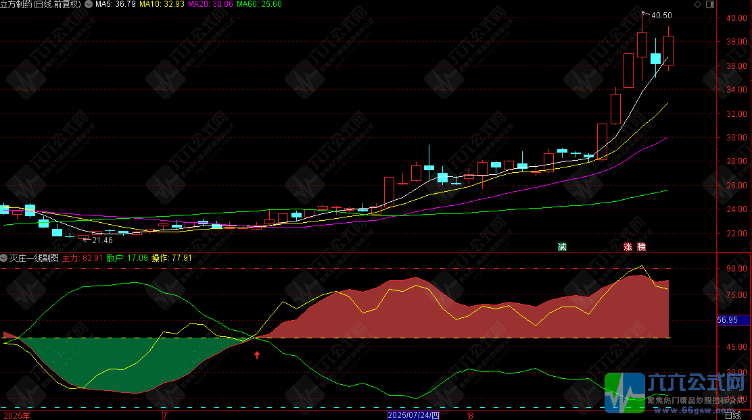Screen dimensions: 752x420
Task: Click the 日线 period label at bottom-right
Action: 733,416
